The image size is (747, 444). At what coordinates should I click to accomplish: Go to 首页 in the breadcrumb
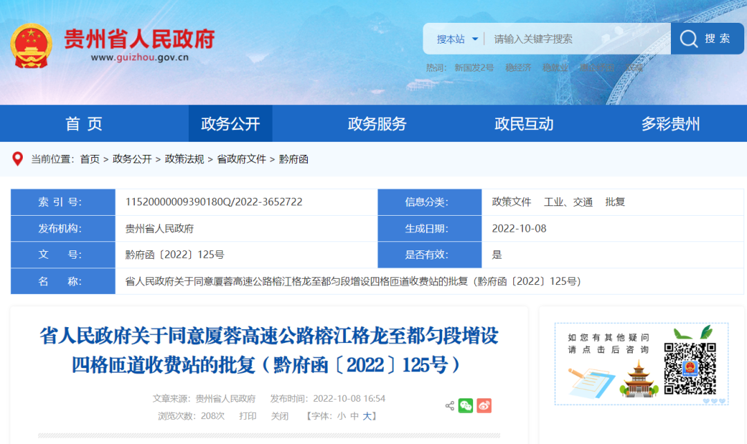89,159
